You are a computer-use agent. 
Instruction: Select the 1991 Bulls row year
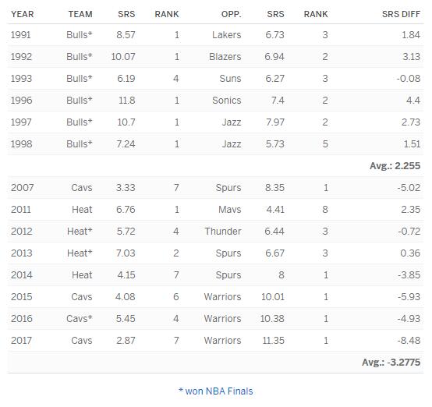tap(20, 35)
